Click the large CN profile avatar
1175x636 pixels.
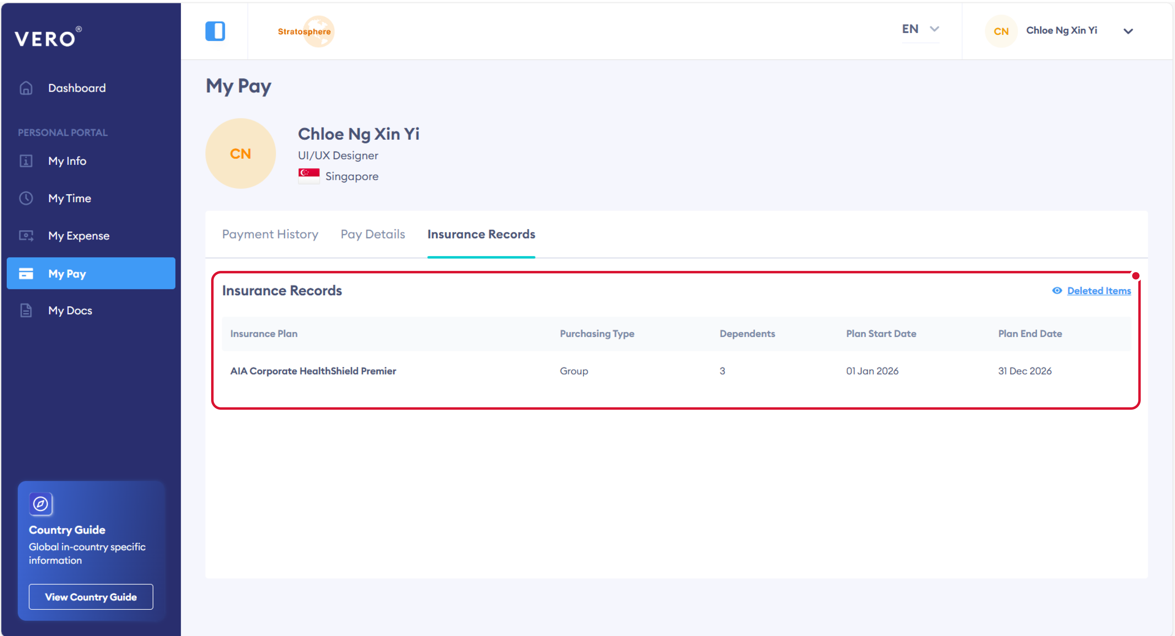point(241,153)
